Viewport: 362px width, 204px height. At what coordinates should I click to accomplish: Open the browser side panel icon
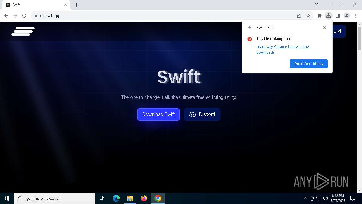[338, 16]
